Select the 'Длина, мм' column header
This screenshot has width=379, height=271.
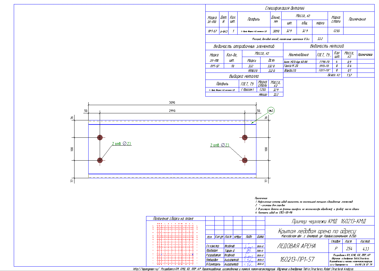pyautogui.click(x=275, y=19)
